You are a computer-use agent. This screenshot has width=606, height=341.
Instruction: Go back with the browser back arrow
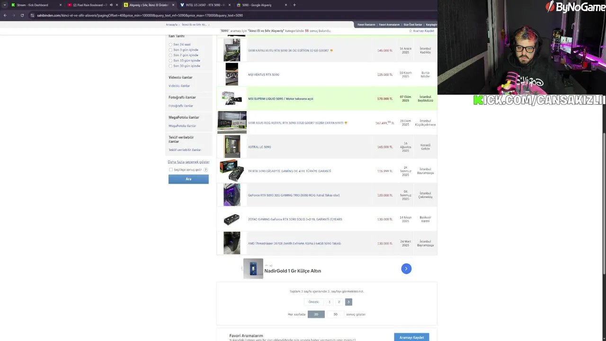[5, 15]
